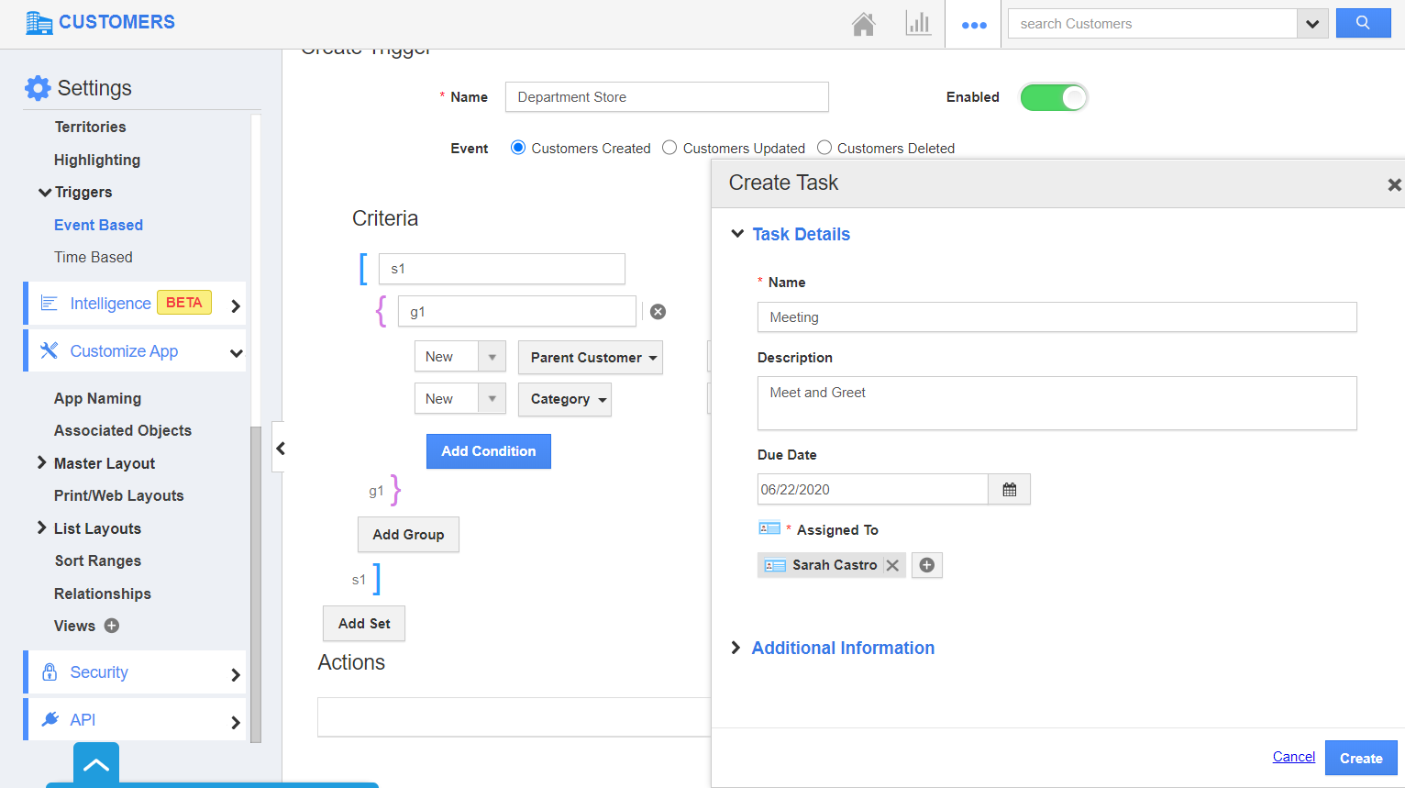Expand the Additional Information section
1405x788 pixels.
(842, 648)
